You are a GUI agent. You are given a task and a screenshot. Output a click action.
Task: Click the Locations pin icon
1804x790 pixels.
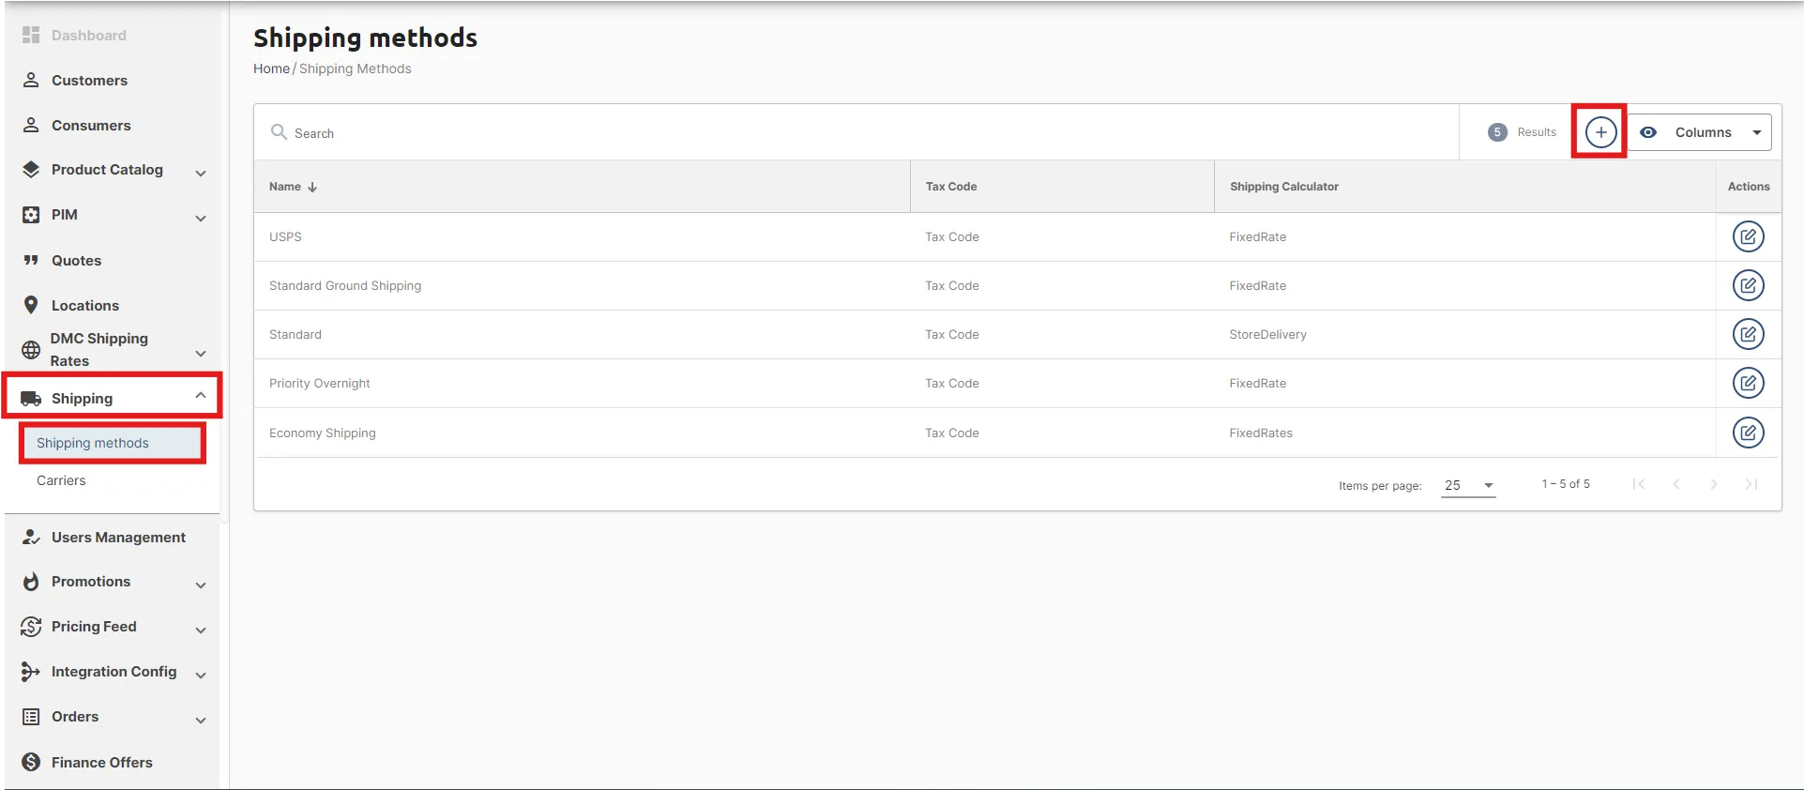31,305
